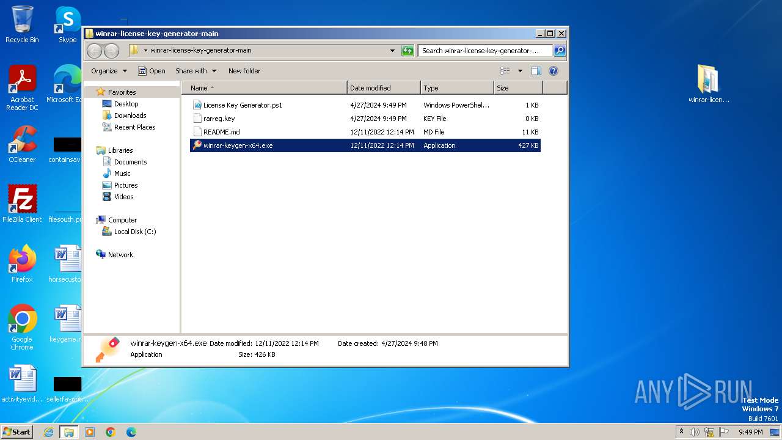Launch Skype from the desktop
Image resolution: width=782 pixels, height=440 pixels.
[67, 24]
